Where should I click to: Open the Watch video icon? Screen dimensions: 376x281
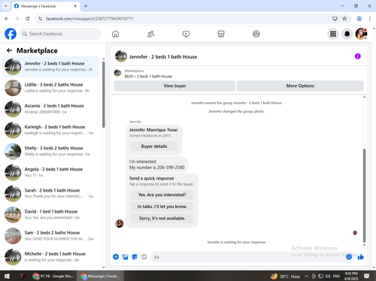[x=186, y=34]
